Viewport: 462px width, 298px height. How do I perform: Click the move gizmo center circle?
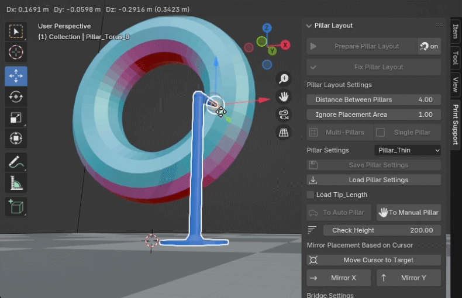pyautogui.click(x=215, y=104)
